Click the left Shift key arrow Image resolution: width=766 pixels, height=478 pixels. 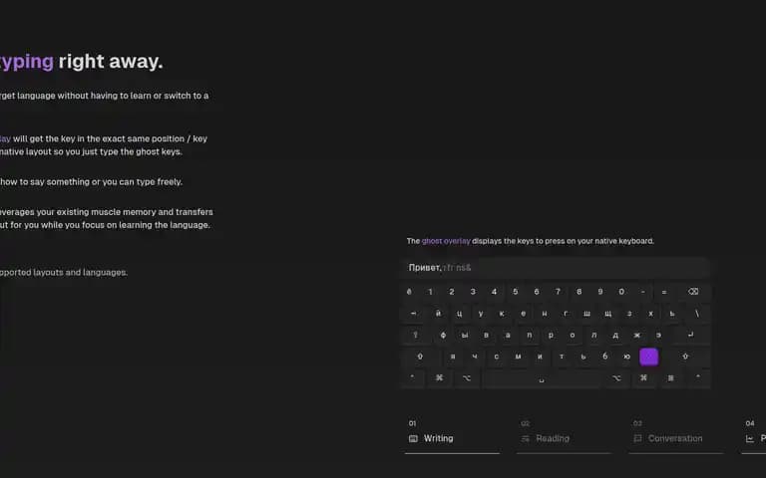click(x=420, y=357)
